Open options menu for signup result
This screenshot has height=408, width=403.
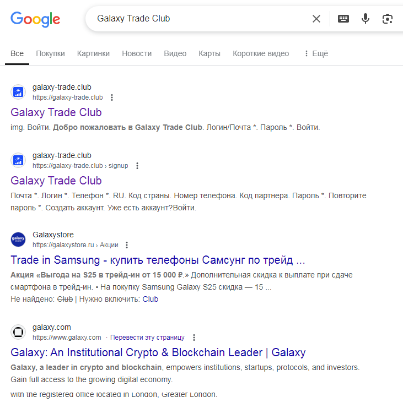(x=137, y=166)
